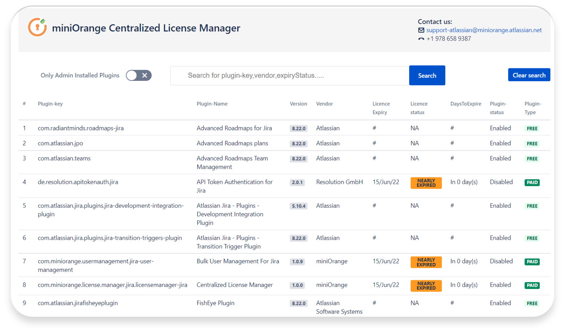The height and width of the screenshot is (333, 565).
Task: Click the Version column header
Action: [298, 104]
